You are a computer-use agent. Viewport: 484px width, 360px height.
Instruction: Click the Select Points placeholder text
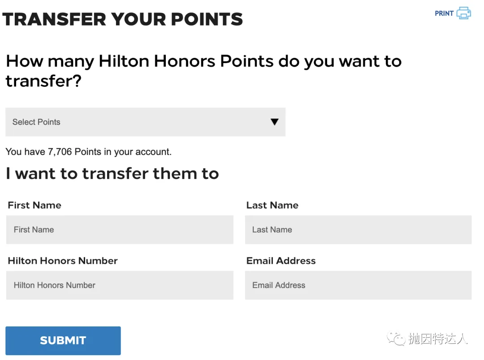(x=36, y=122)
